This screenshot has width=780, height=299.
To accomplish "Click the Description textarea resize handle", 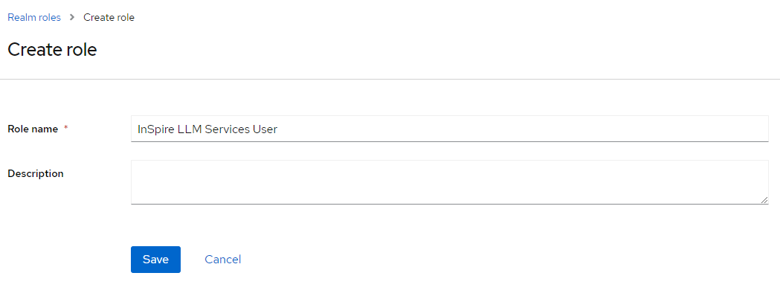I will [x=764, y=200].
